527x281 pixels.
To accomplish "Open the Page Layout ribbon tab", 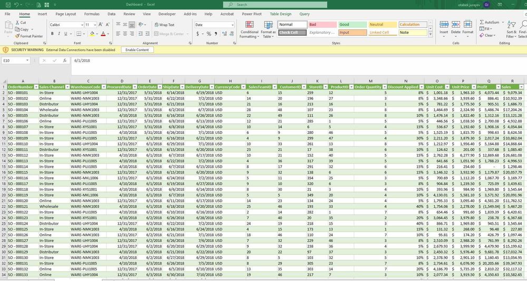I will click(65, 14).
